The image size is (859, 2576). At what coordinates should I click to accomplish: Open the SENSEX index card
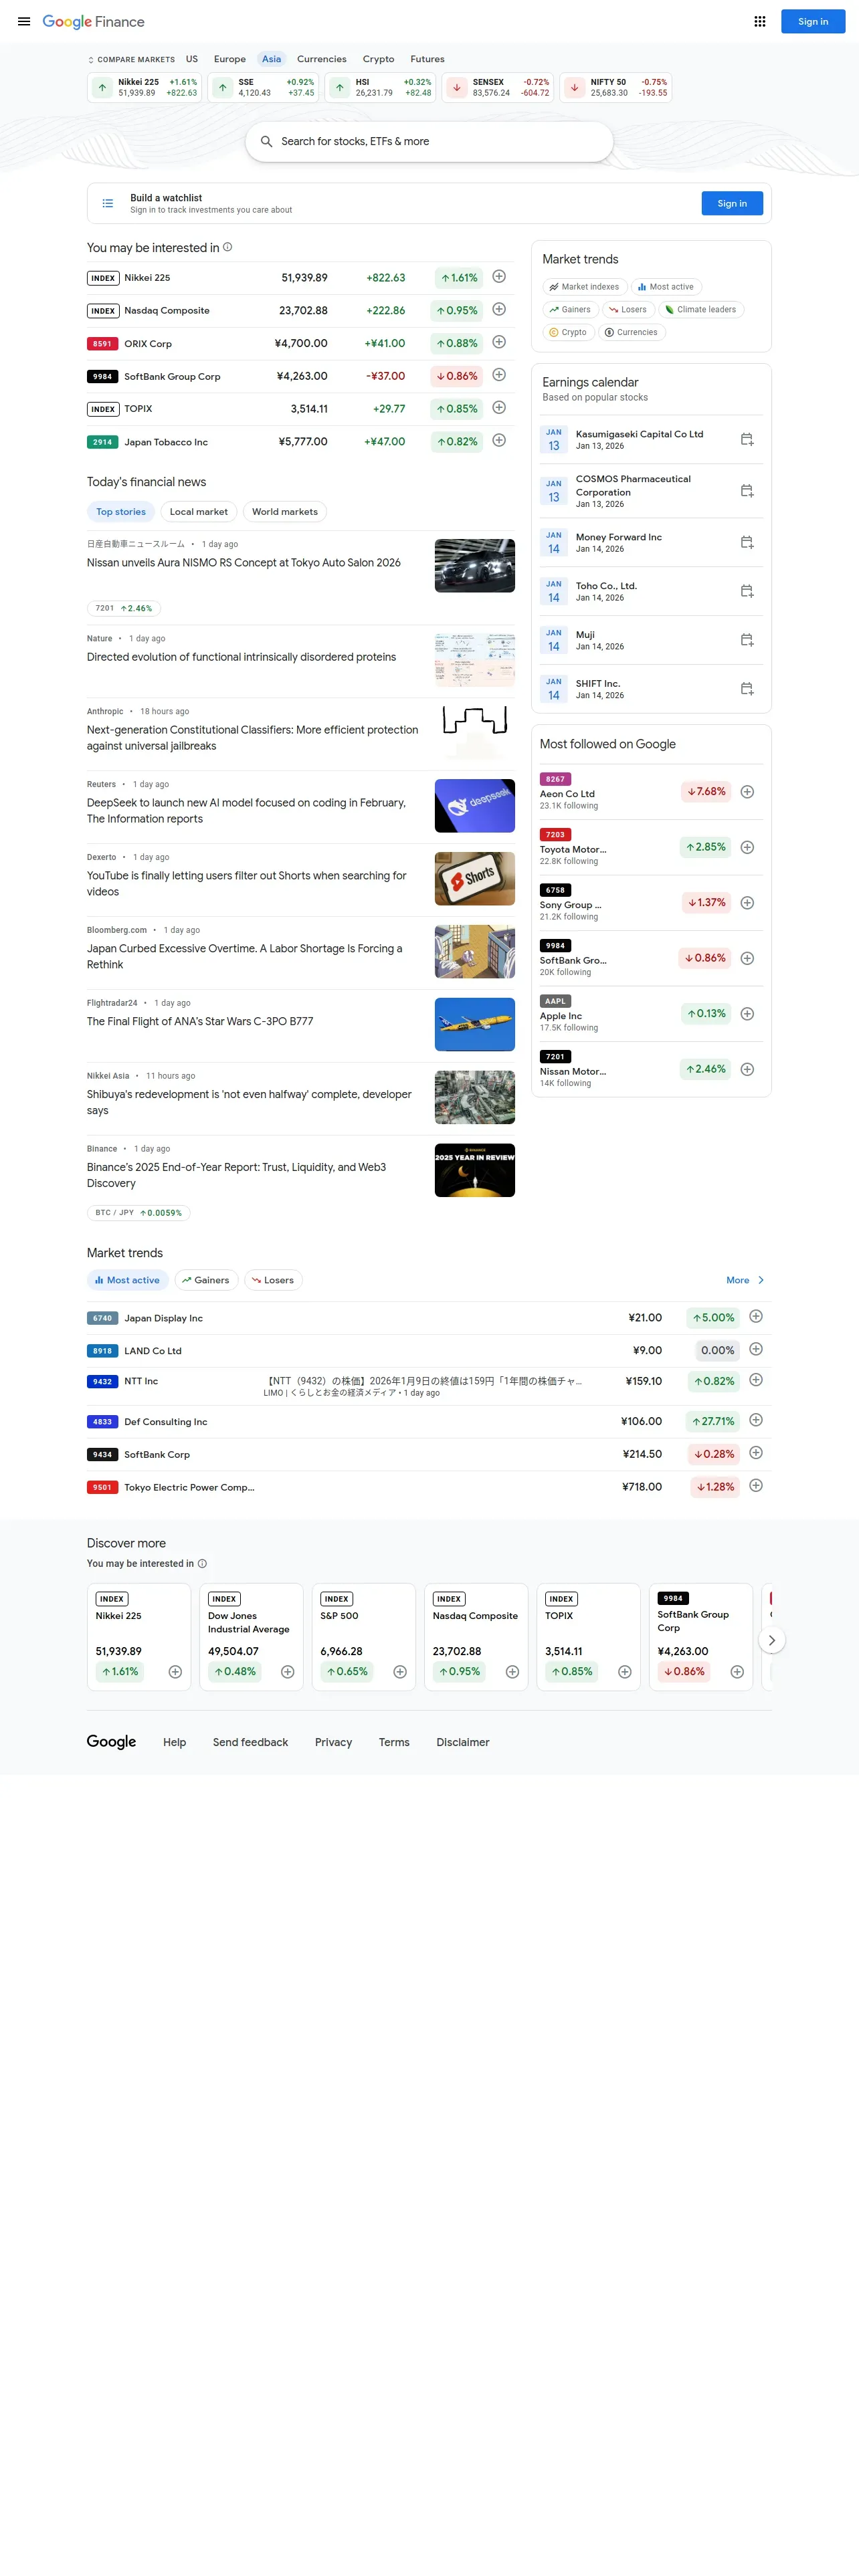coord(499,88)
